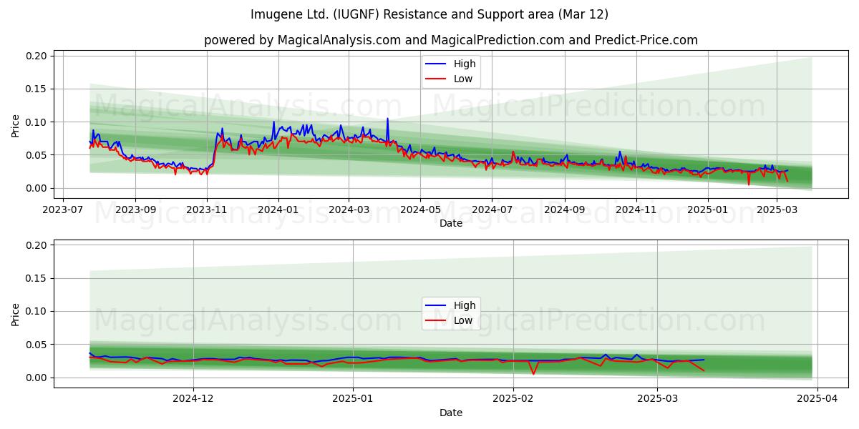Click the '0.15' y-axis tick on lower chart
859x429 pixels.
pos(37,278)
